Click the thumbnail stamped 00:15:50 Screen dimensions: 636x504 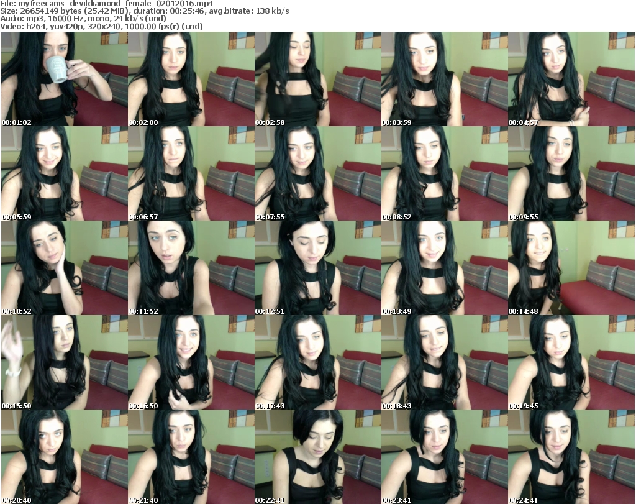(65, 363)
